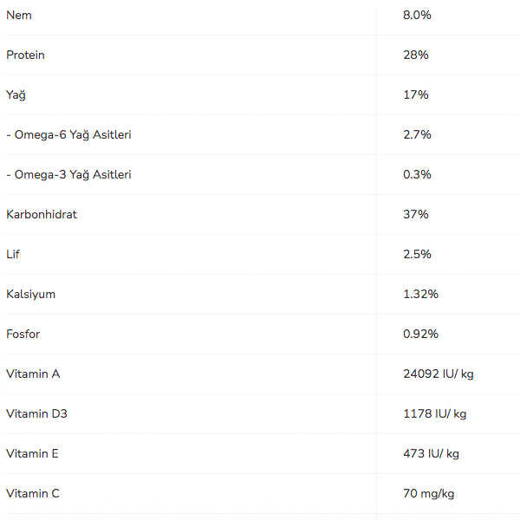Select the Protein row label
Image resolution: width=520 pixels, height=520 pixels.
(x=25, y=55)
